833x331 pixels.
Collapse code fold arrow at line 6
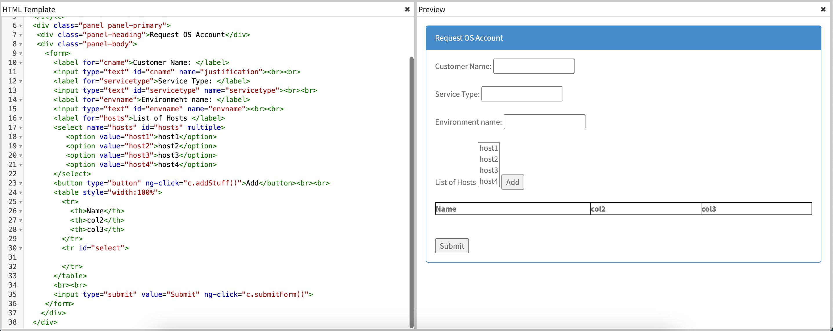tap(21, 26)
